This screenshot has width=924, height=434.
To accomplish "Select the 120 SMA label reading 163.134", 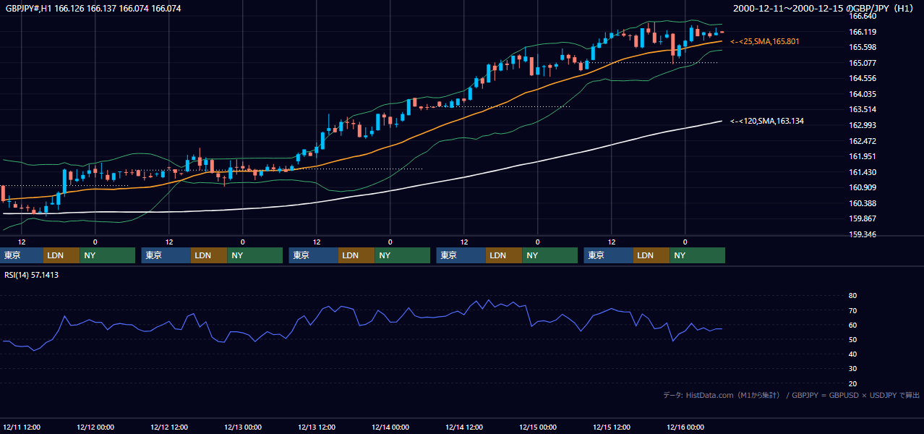I will click(x=767, y=121).
